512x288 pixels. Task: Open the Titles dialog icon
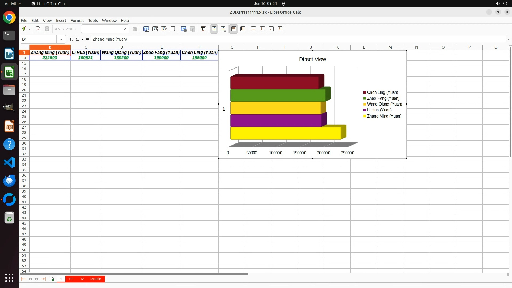tap(203, 29)
